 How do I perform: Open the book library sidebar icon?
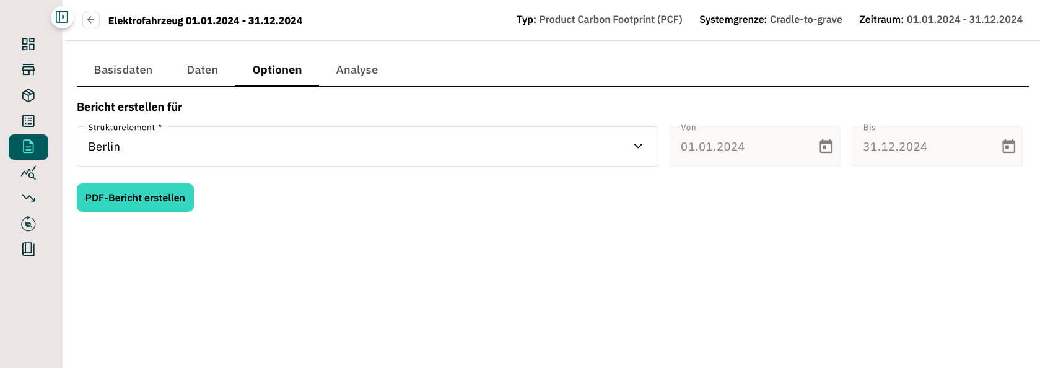click(x=28, y=249)
